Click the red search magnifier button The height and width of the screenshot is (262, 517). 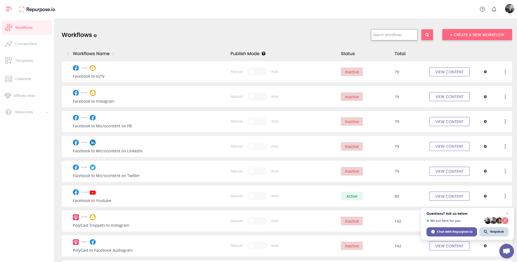click(427, 35)
